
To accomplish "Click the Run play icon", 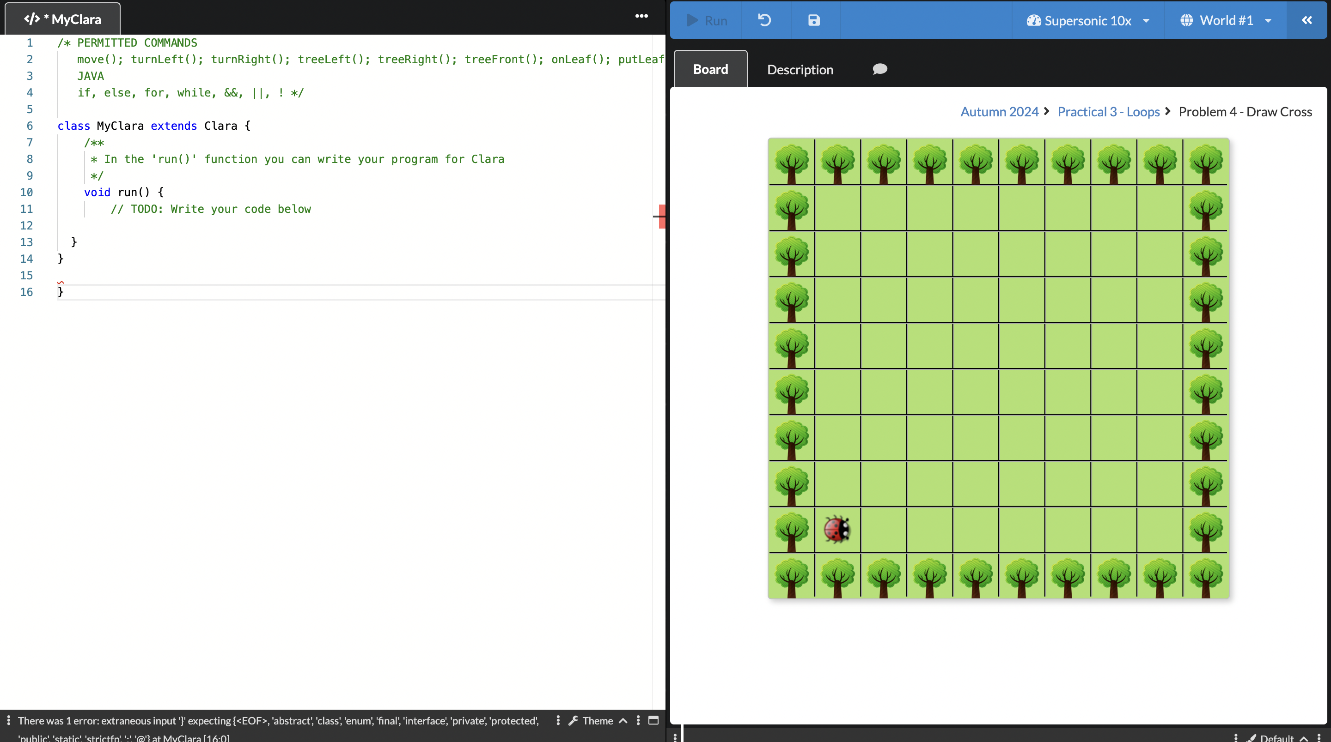I will (691, 21).
